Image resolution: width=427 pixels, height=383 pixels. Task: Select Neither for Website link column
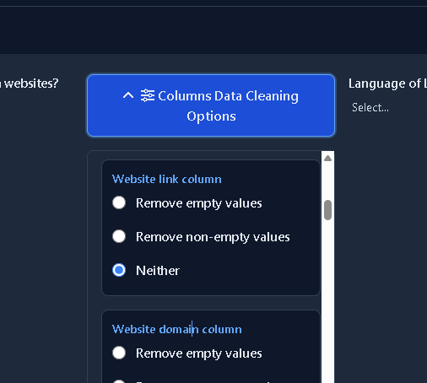119,270
